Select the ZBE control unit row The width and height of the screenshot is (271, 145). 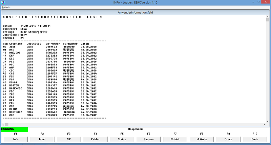50,95
